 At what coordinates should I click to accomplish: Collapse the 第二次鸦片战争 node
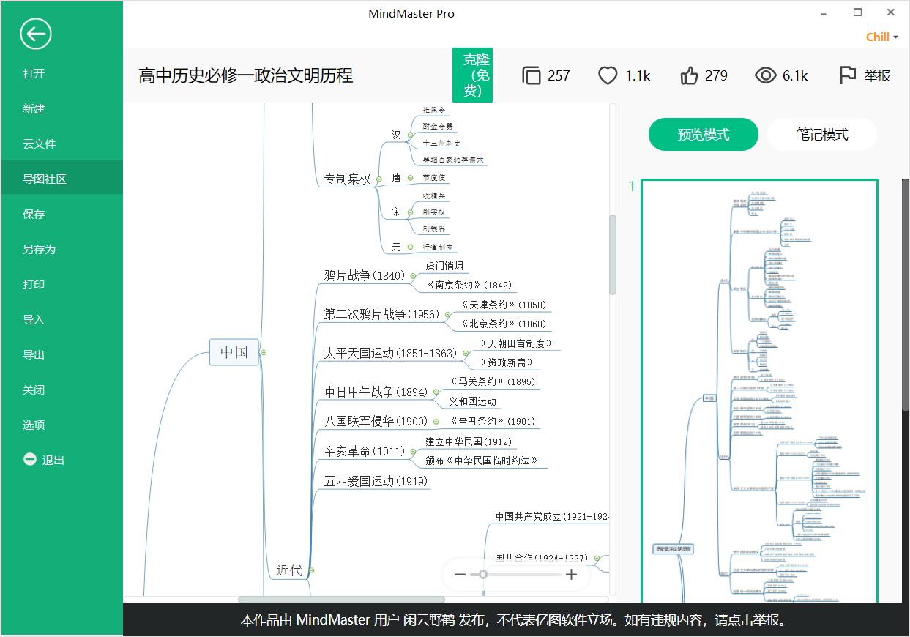point(447,315)
